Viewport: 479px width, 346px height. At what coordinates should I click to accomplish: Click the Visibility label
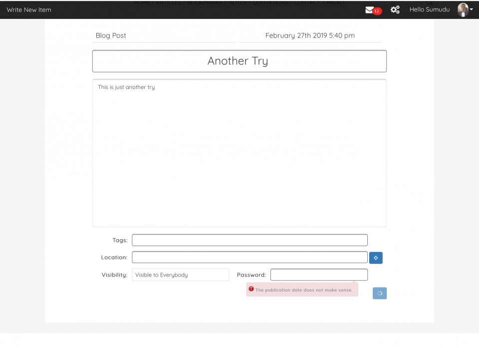coord(114,275)
